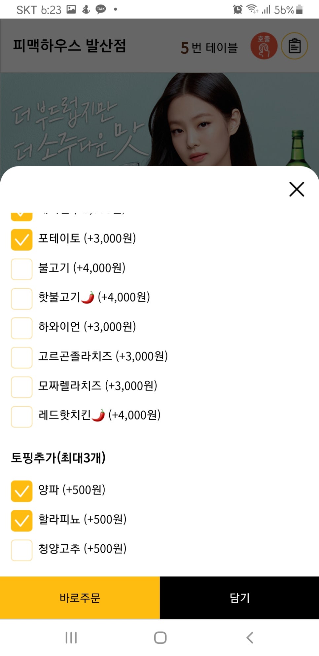Image resolution: width=319 pixels, height=656 pixels.
Task: Enable the 하와이언 (+3,000원) checkbox
Action: coord(22,328)
